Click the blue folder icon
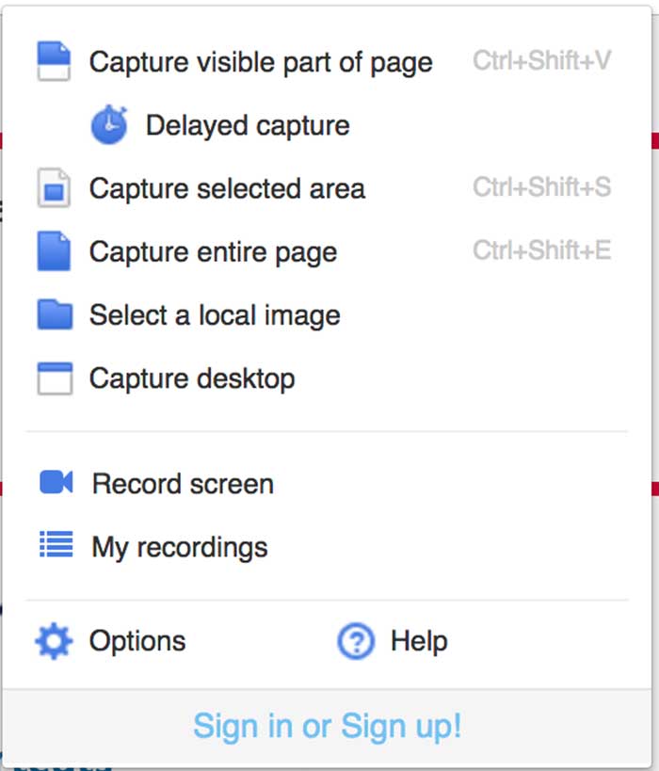Screen dimensions: 659x771 pos(56,314)
